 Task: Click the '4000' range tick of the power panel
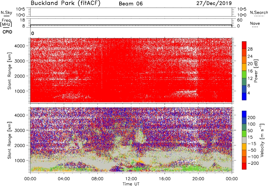click(20, 46)
